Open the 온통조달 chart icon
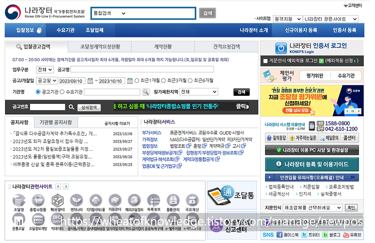The width and height of the screenshot is (375, 243). 18,219
